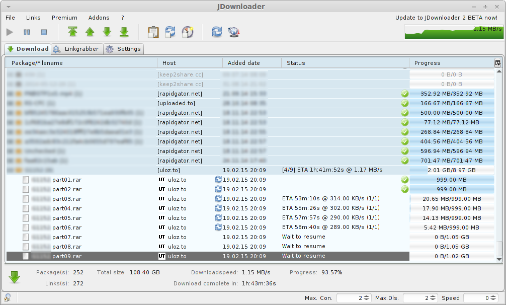Click the refresh icon on part06.rar row
The width and height of the screenshot is (506, 305).
(x=218, y=227)
